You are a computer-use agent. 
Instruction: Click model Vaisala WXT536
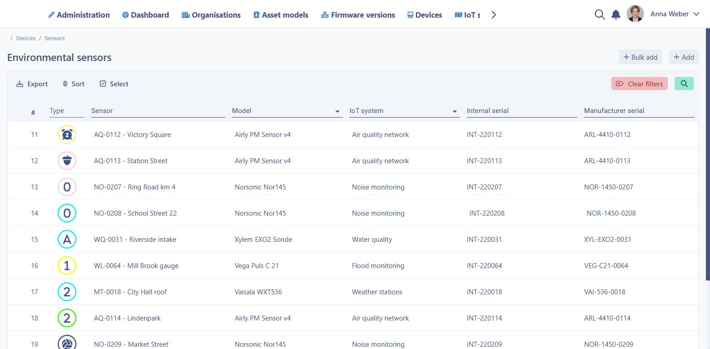(258, 292)
